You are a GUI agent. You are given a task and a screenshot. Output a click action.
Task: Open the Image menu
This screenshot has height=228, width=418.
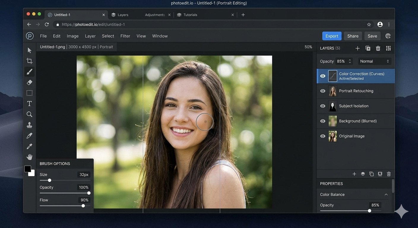click(73, 36)
